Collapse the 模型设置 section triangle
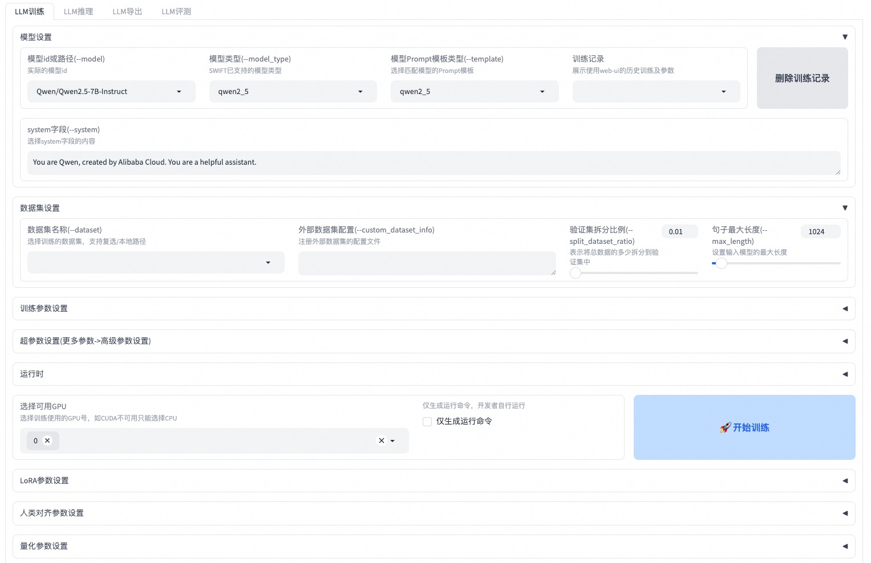Image resolution: width=871 pixels, height=563 pixels. (845, 37)
